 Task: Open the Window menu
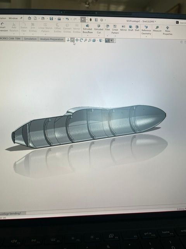coord(13,18)
